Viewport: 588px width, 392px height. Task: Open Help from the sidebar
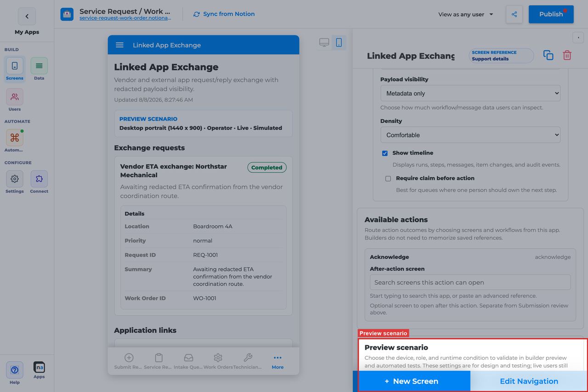click(x=15, y=373)
